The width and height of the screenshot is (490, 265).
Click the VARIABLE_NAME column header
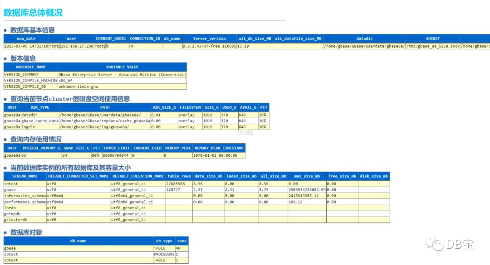31,67
